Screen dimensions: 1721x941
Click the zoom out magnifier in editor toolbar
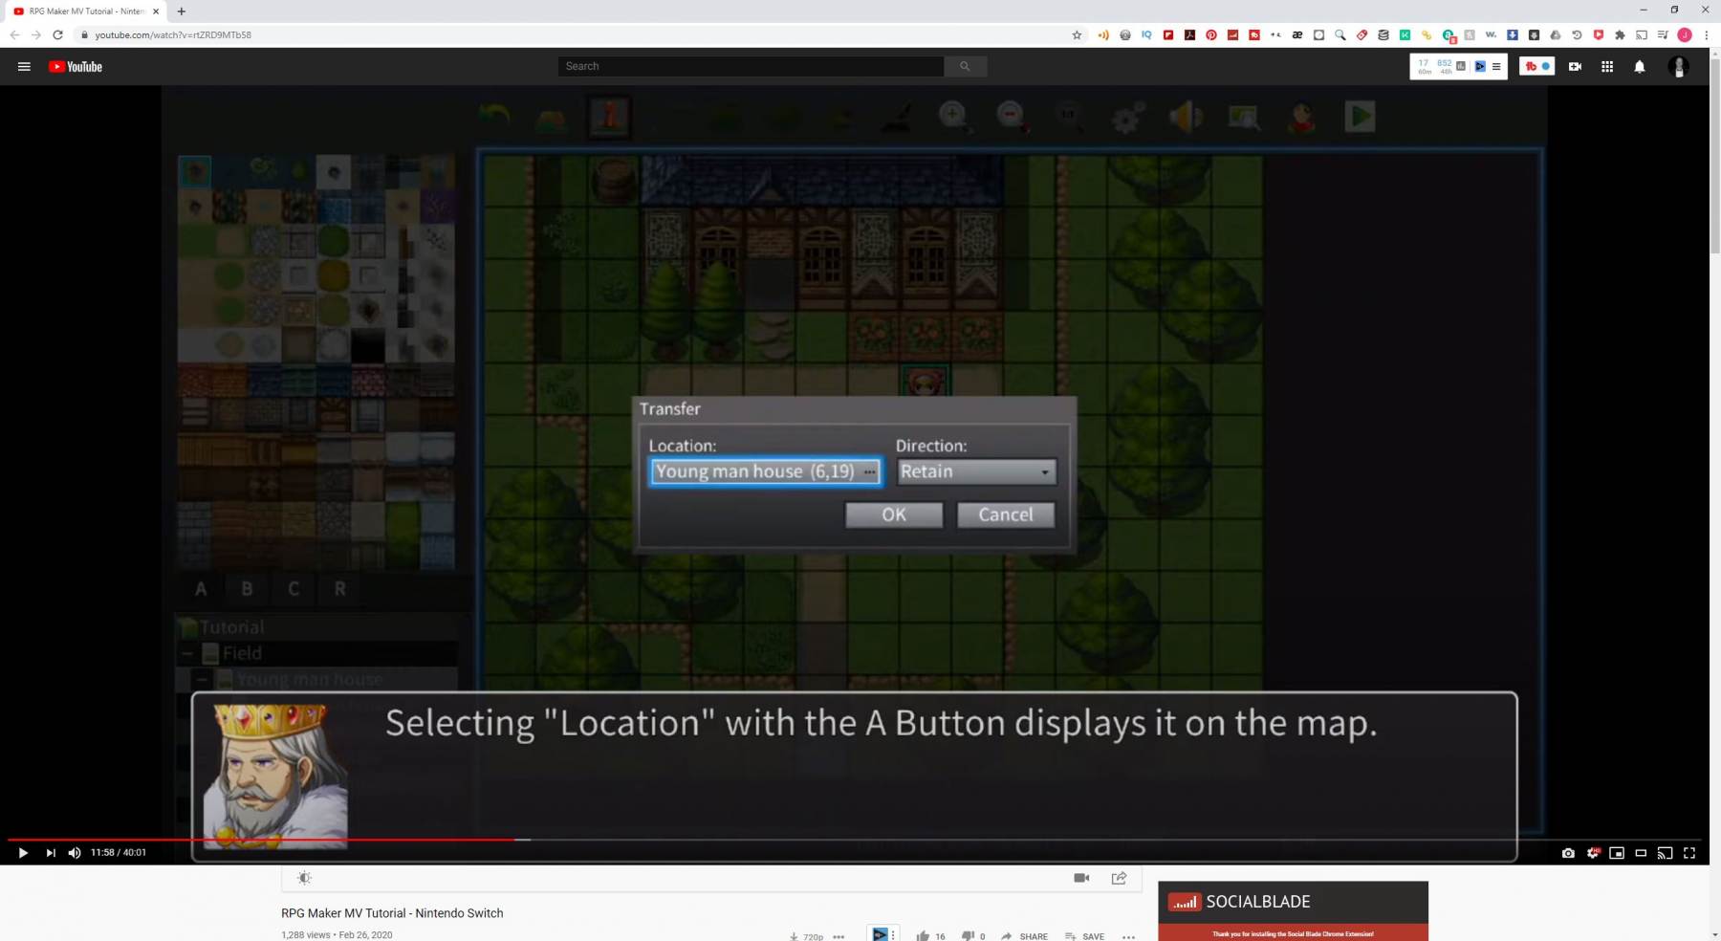1011,117
